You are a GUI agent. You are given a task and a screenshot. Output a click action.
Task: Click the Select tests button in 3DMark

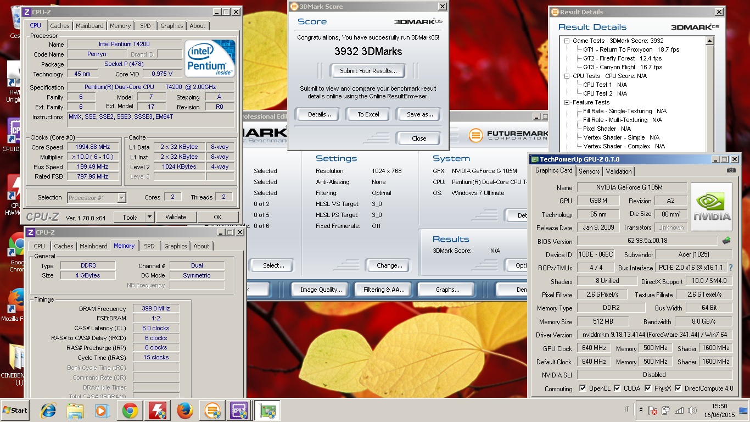click(x=272, y=265)
